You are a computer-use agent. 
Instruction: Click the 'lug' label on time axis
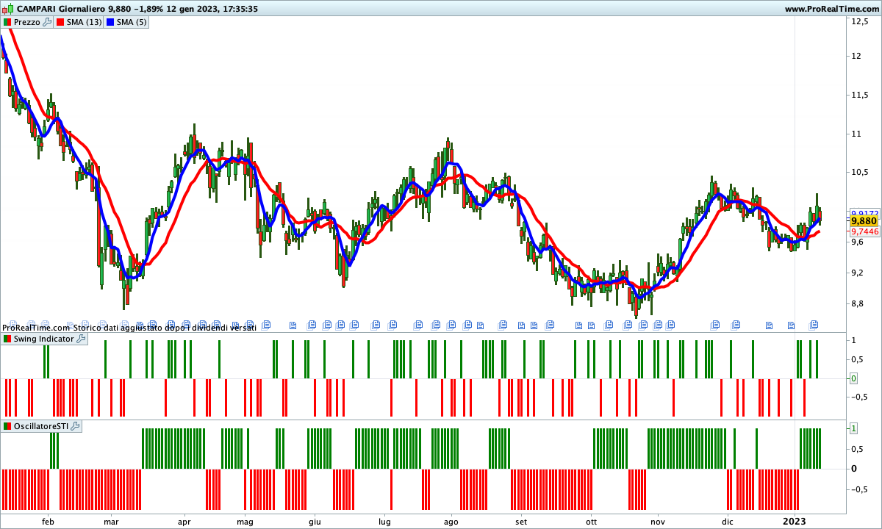[384, 522]
